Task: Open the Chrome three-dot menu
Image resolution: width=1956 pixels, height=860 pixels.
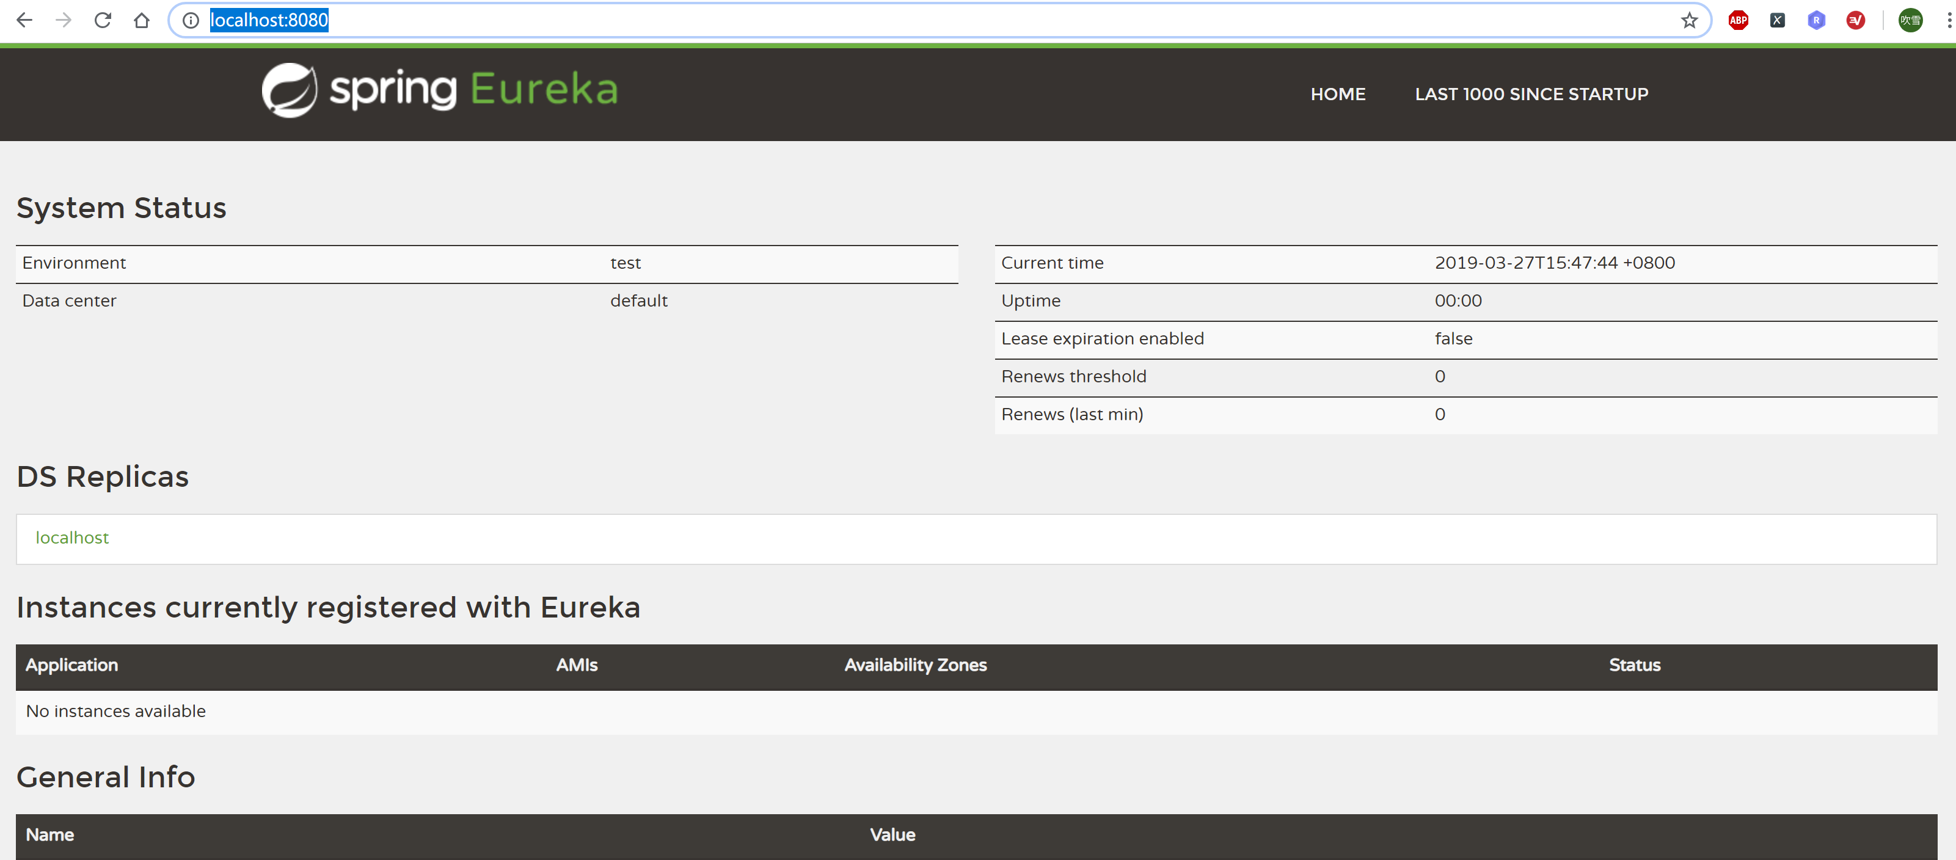Action: 1949,21
